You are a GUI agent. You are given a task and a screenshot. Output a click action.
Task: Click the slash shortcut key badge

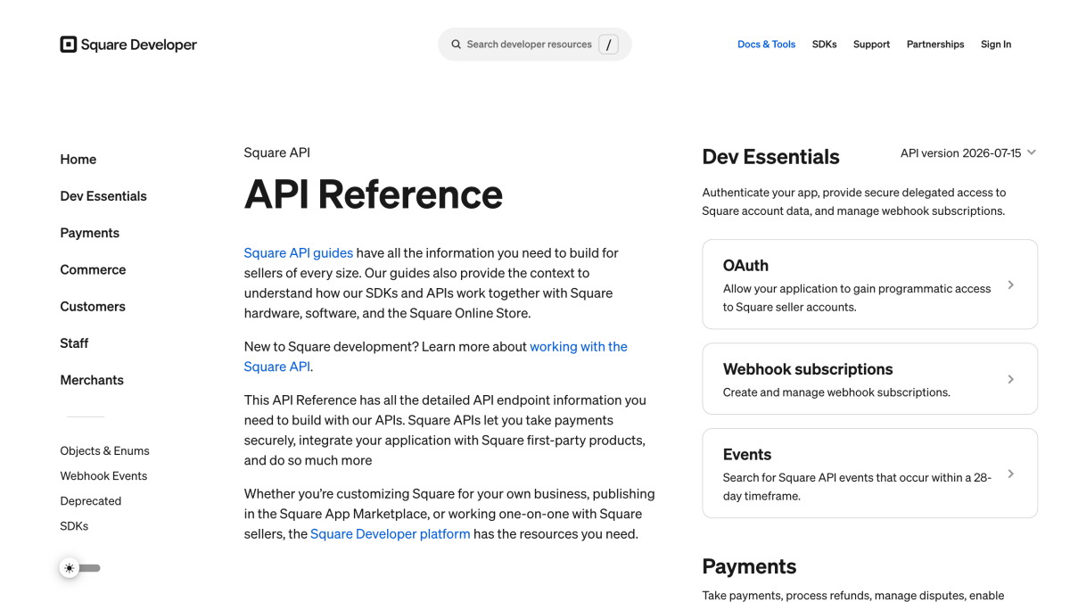coord(608,45)
